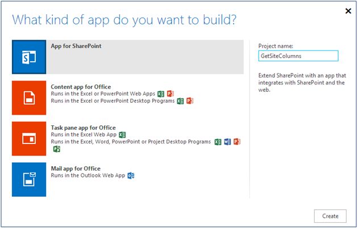Select the App for SharePoint tile icon

pyautogui.click(x=29, y=57)
